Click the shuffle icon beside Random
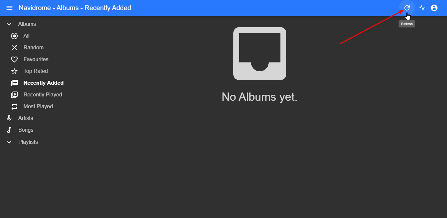 pyautogui.click(x=14, y=48)
